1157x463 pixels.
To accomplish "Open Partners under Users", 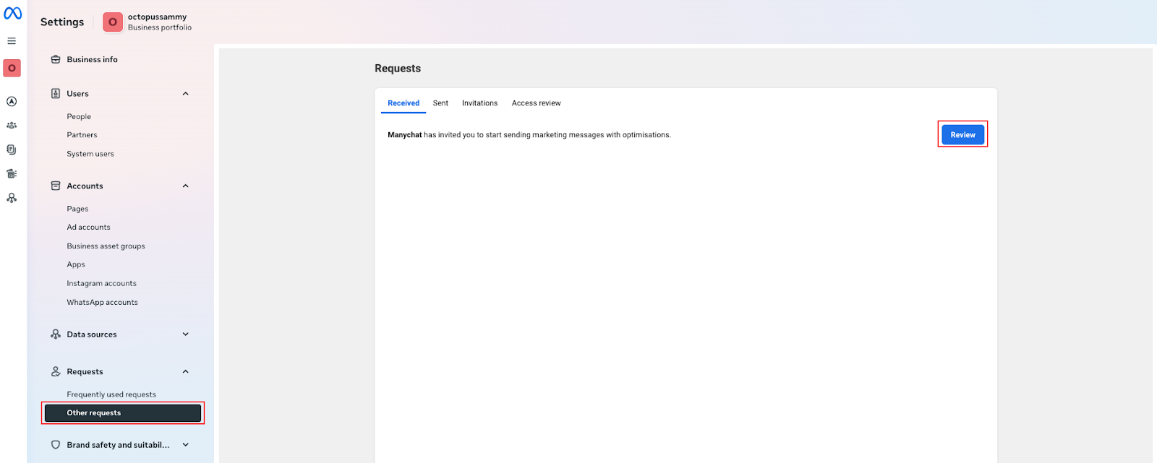I will coord(82,135).
